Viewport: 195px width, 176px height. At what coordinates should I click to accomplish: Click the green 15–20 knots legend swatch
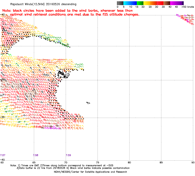(x=140, y=3)
